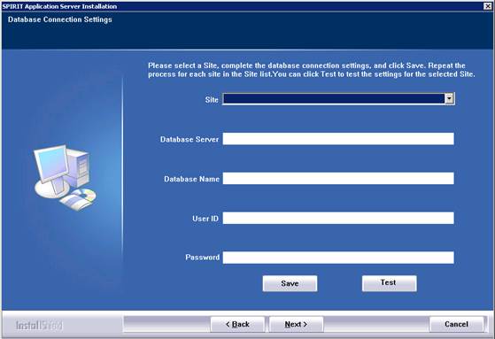Close the installer window

pos(487,6)
